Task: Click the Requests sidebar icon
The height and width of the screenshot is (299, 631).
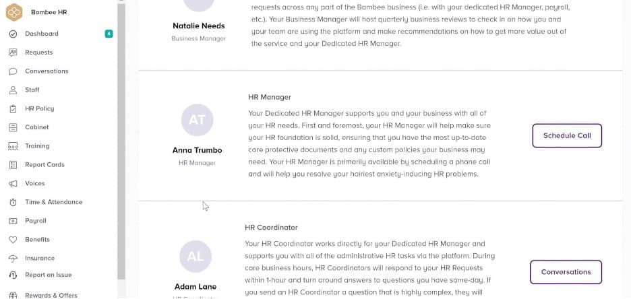Action: pos(13,53)
